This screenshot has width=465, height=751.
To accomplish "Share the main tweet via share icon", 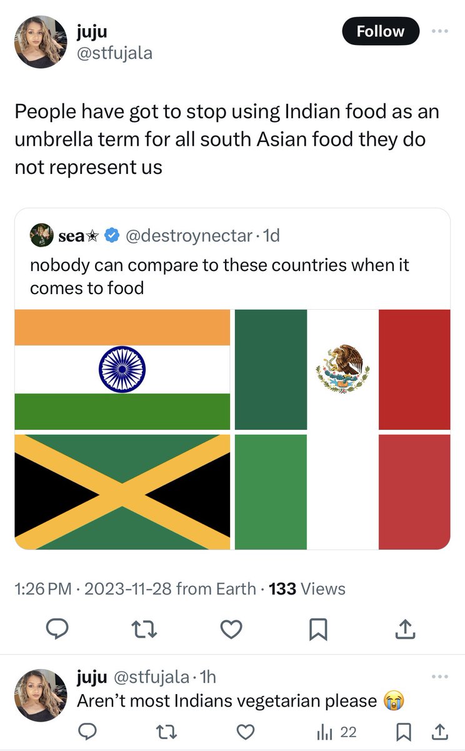I will point(404,628).
